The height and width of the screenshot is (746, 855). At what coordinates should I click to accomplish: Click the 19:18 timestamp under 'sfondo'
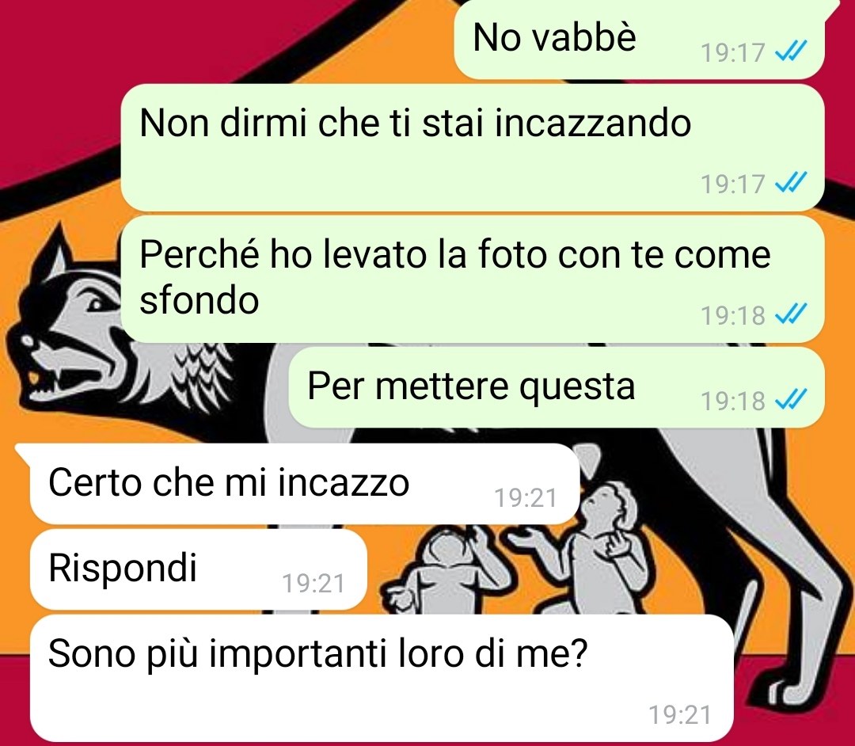click(x=733, y=315)
